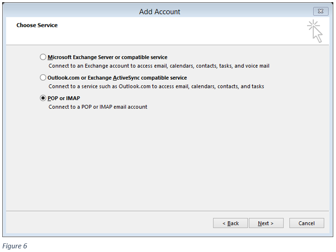Click the 'Add Account' title text
Image resolution: width=336 pixels, height=252 pixels.
[160, 12]
